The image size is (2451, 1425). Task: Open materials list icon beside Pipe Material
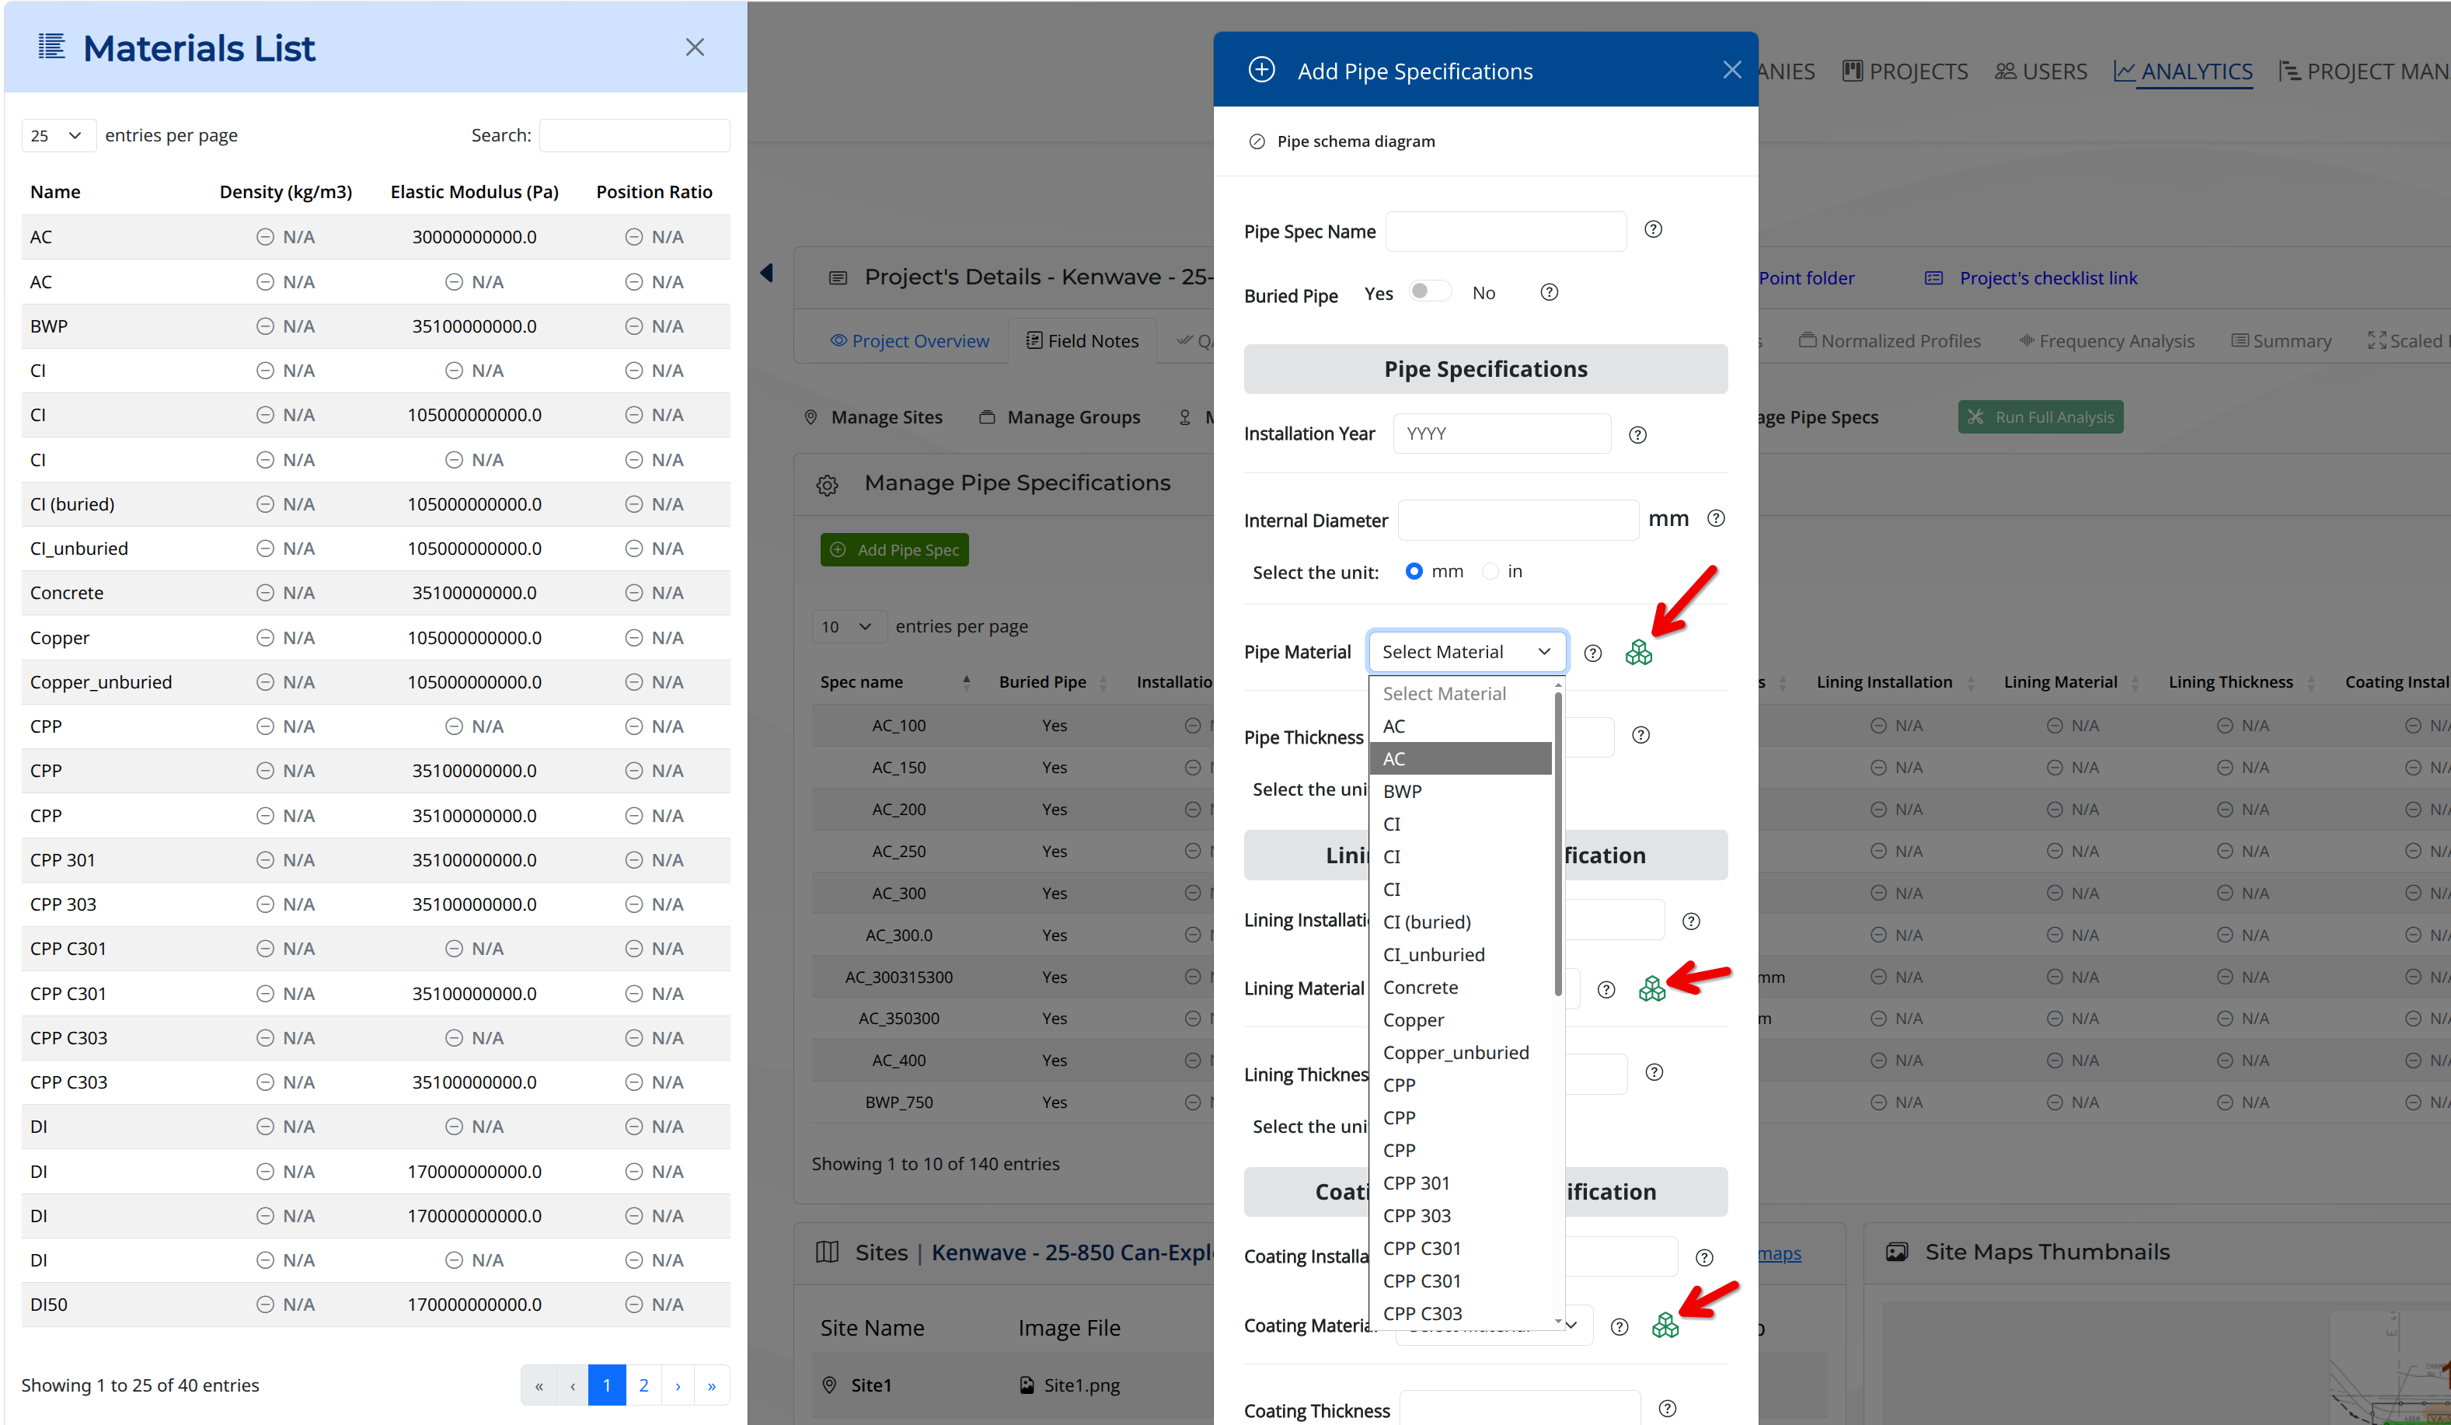point(1639,652)
